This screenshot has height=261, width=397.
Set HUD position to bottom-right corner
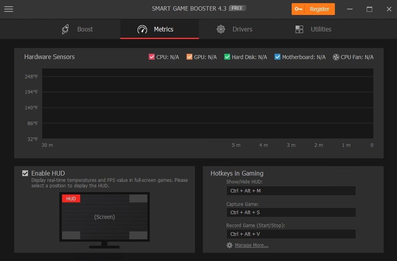pyautogui.click(x=138, y=235)
